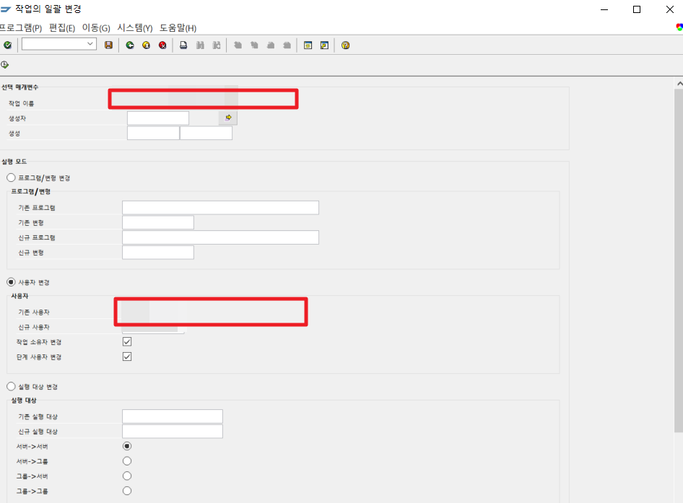Click the Create New Session icon
The image size is (683, 503).
point(308,45)
